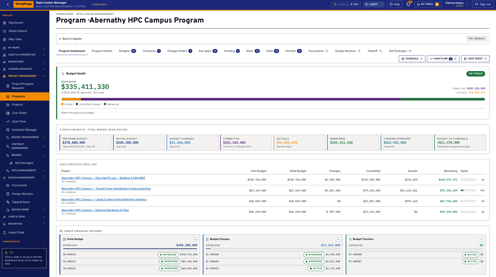Expand the ADMINISTRATION section
The image size is (496, 277).
click(24, 241)
